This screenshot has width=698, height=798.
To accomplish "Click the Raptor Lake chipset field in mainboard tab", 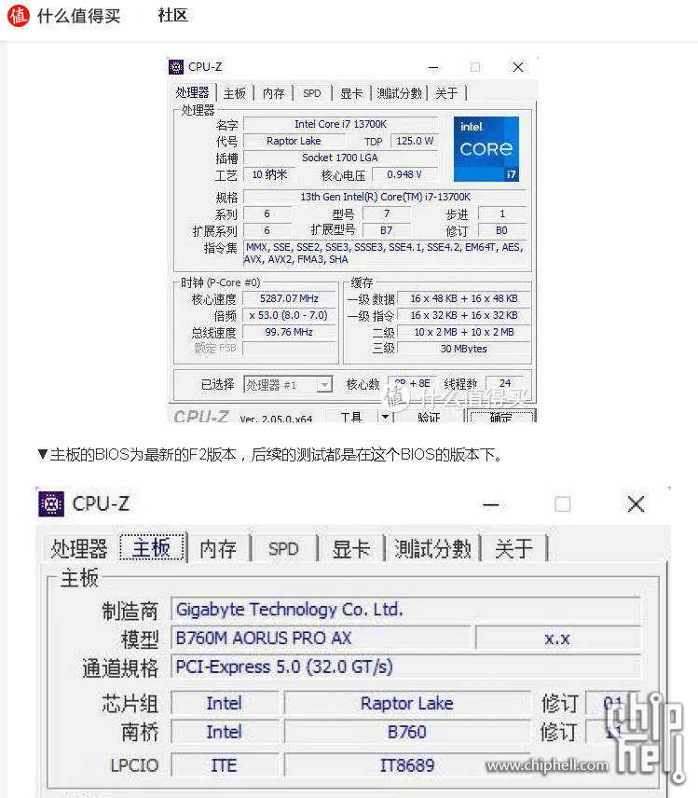I will click(x=407, y=703).
